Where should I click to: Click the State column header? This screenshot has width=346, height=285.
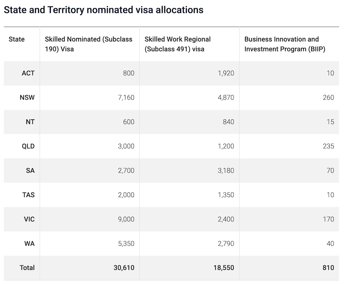(17, 39)
